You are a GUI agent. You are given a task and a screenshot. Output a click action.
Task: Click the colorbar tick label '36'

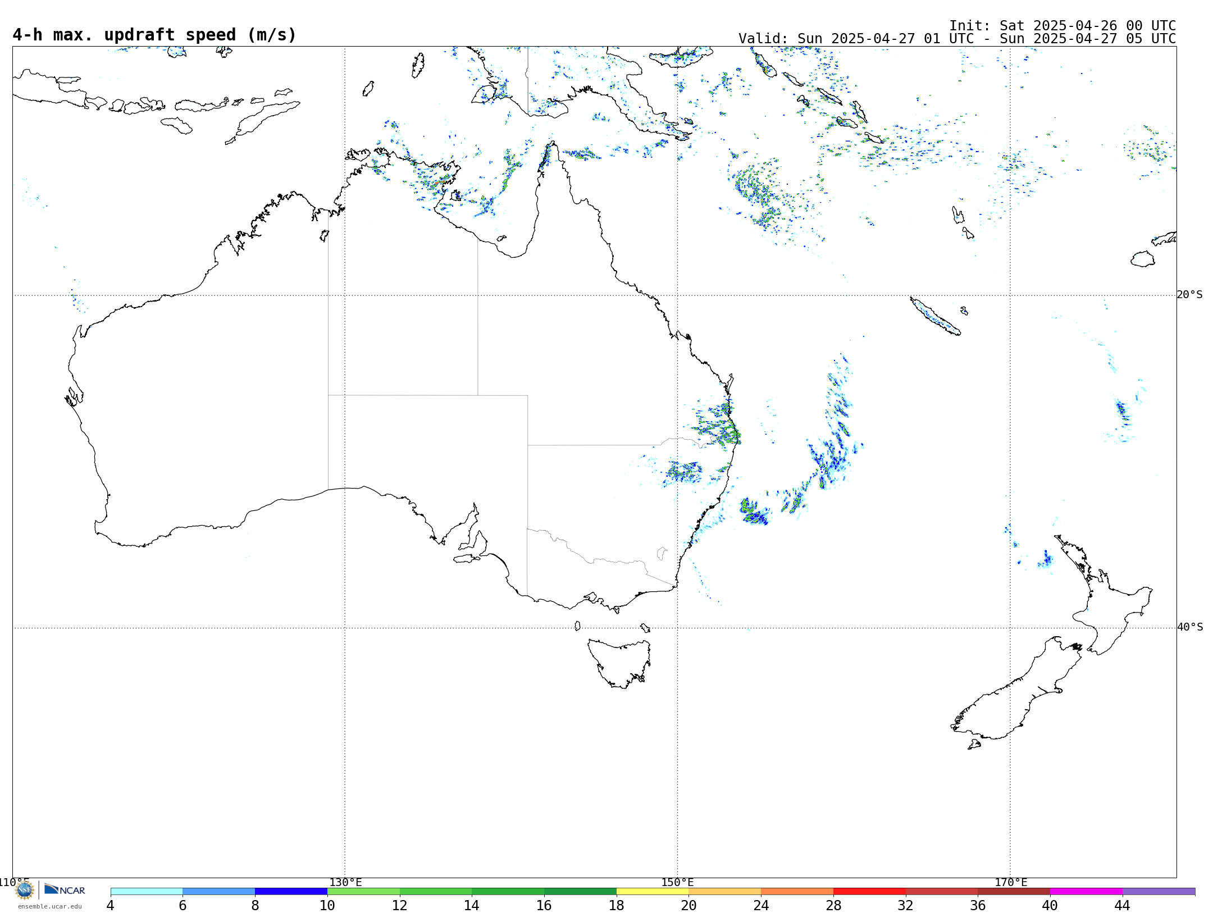click(978, 905)
